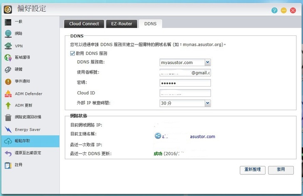Open the ADM Defender firewall icon
The height and width of the screenshot is (196, 303).
[x=8, y=94]
